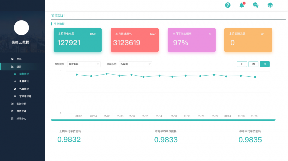Click the 01/06 data point on chart
288x161 pixels.
click(x=107, y=74)
